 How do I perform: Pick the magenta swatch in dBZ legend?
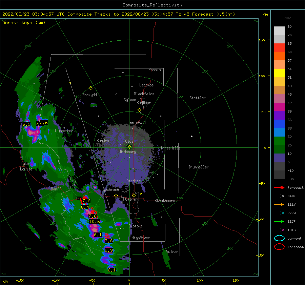279,107
